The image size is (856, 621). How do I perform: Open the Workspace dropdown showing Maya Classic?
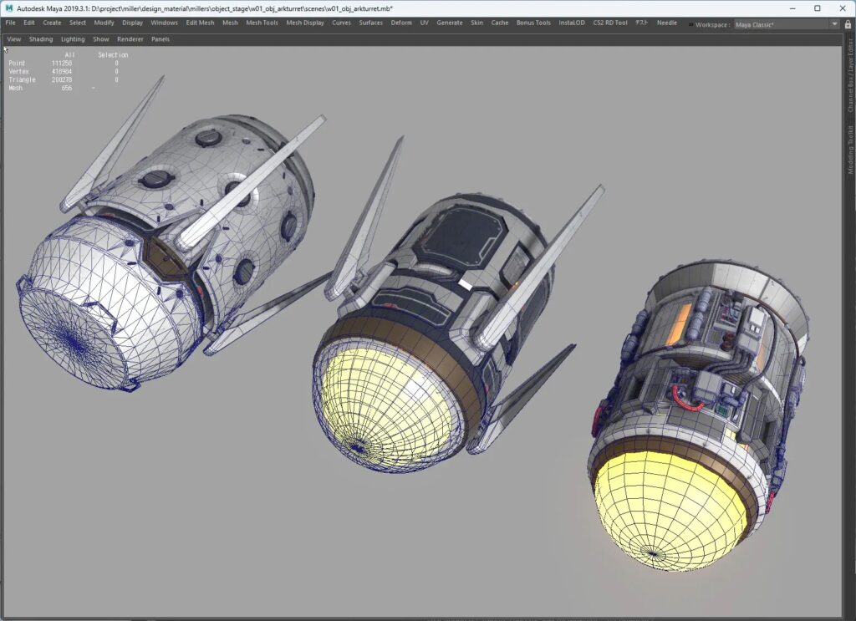pyautogui.click(x=781, y=24)
